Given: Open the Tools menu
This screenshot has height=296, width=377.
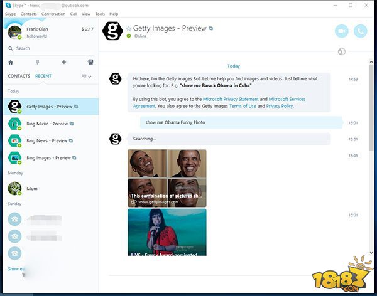Looking at the screenshot, I should point(100,13).
